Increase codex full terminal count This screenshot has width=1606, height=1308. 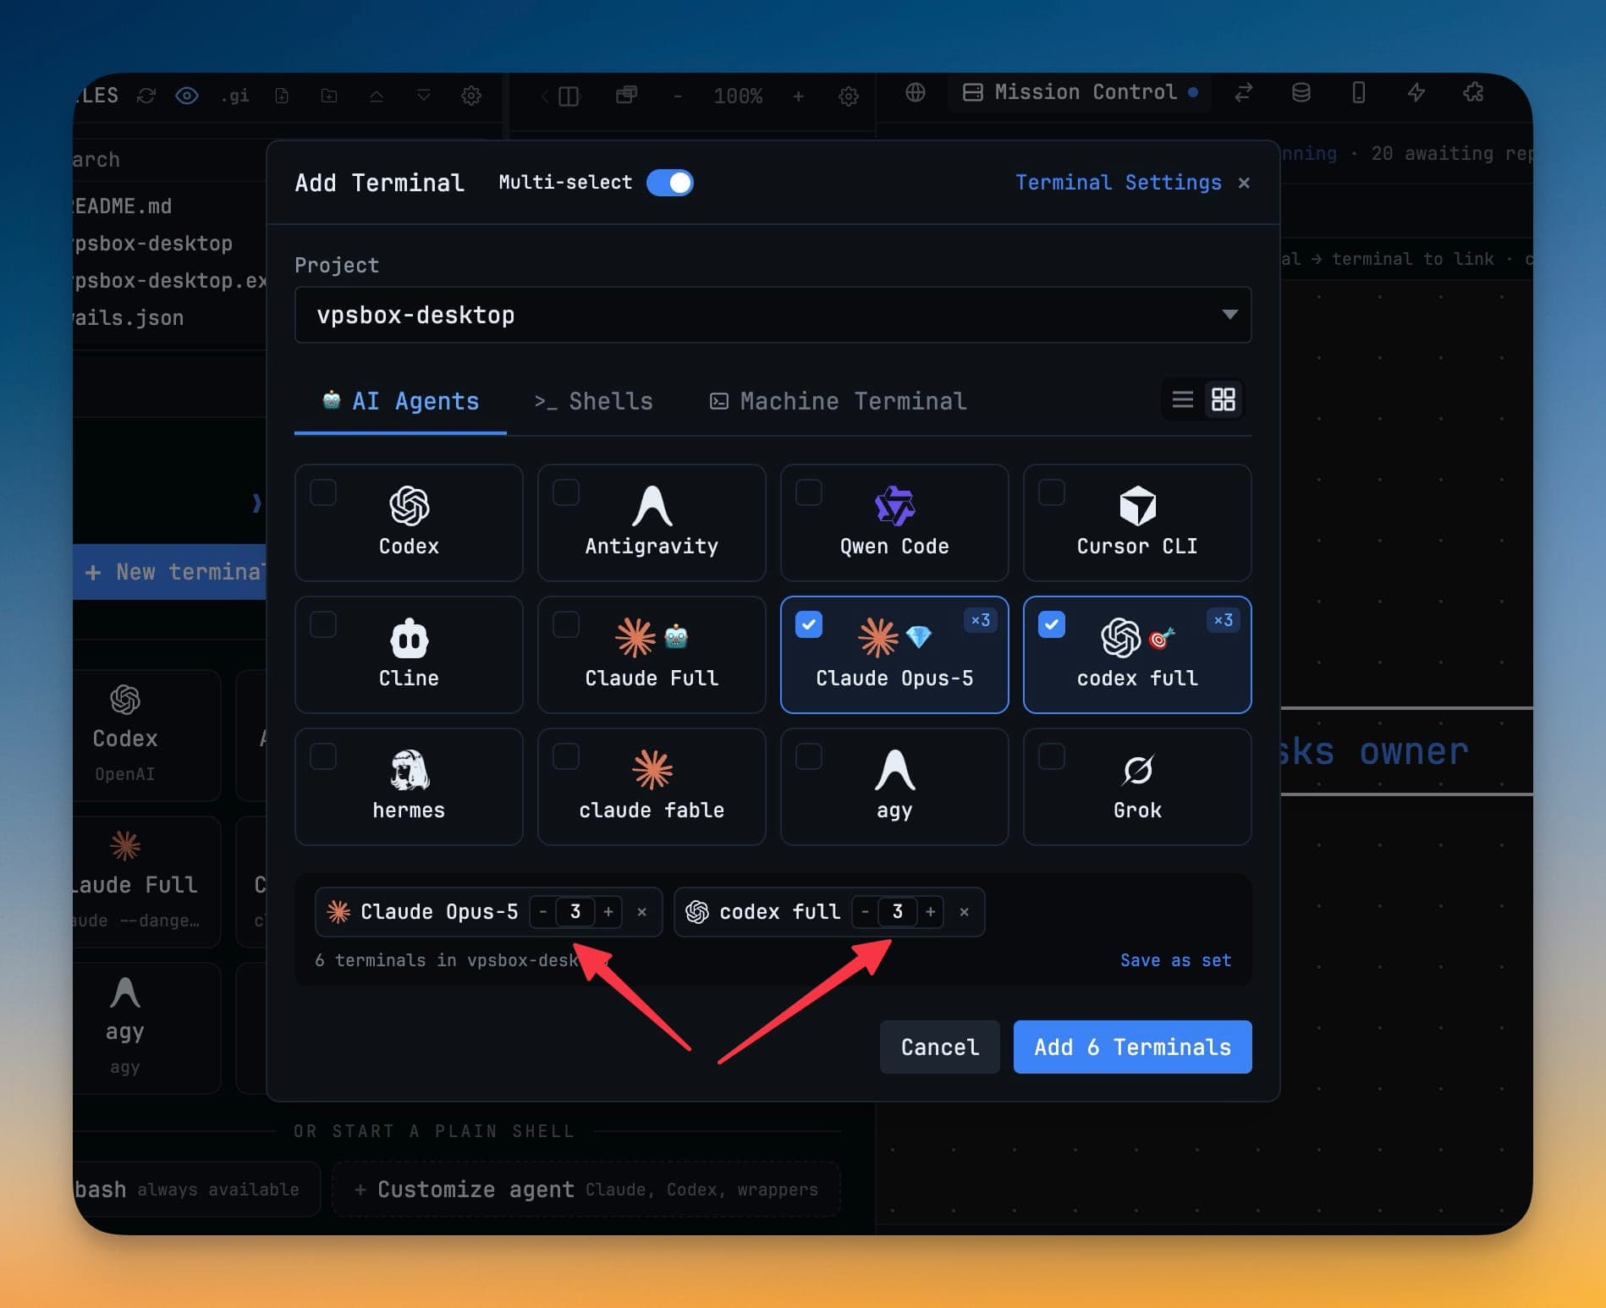coord(930,912)
